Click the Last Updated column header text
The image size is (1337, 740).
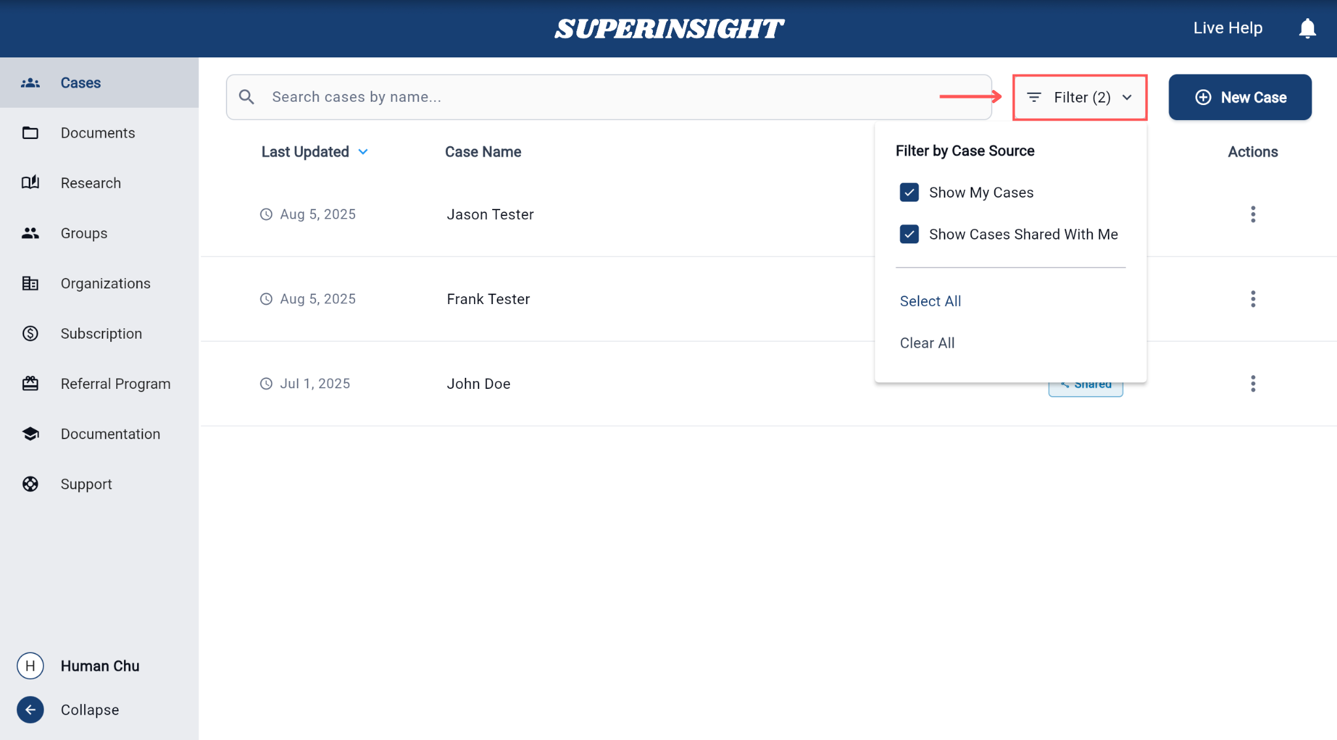[x=305, y=152]
